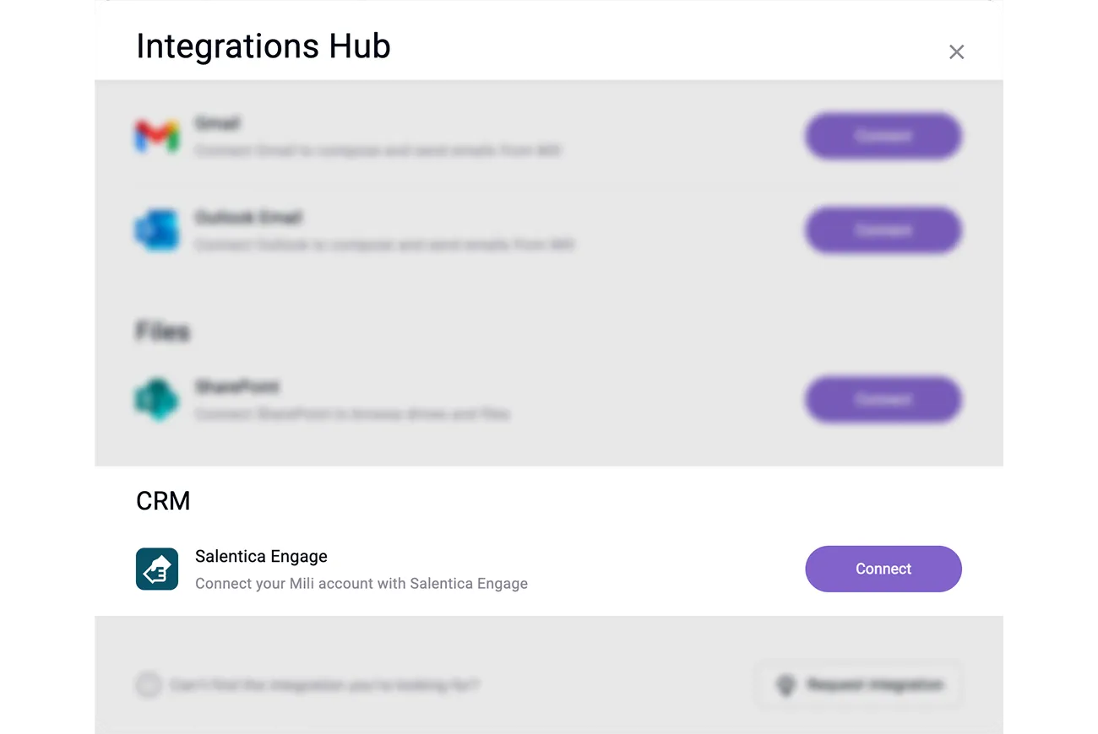Click the Outlook Email integration name

pyautogui.click(x=248, y=218)
